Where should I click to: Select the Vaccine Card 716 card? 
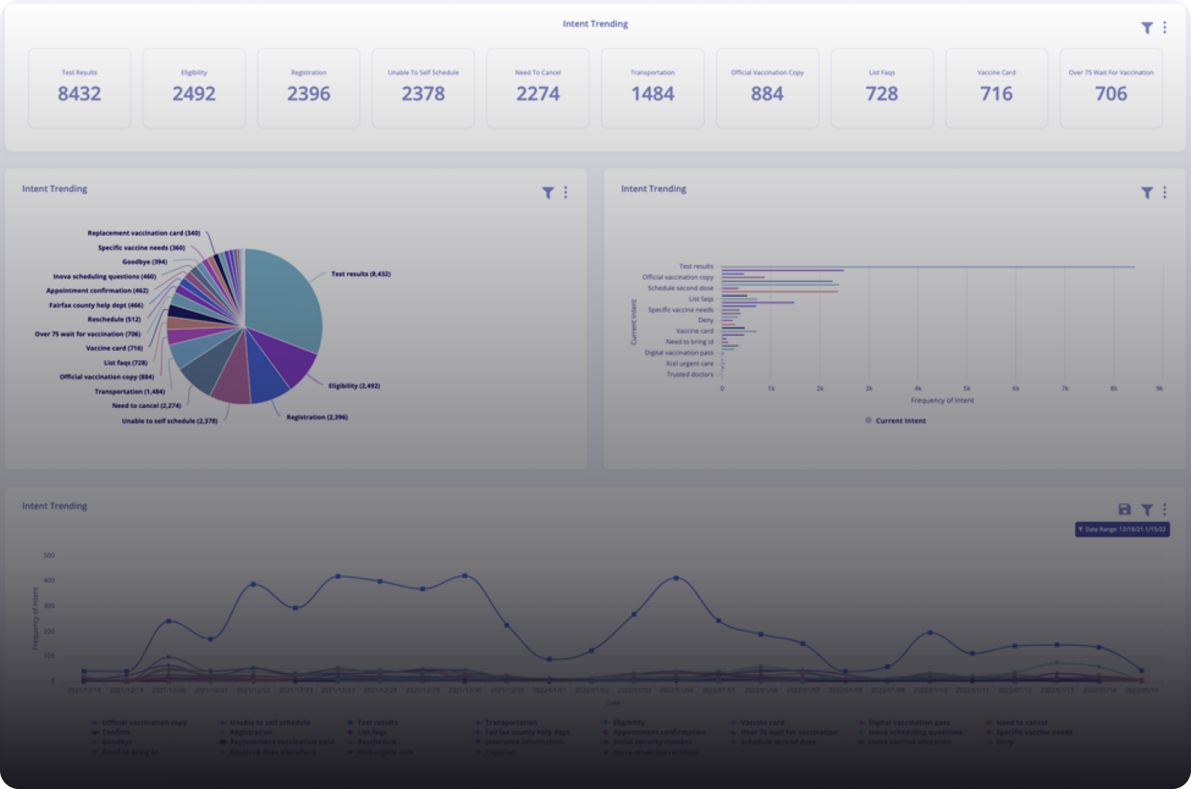tap(997, 88)
